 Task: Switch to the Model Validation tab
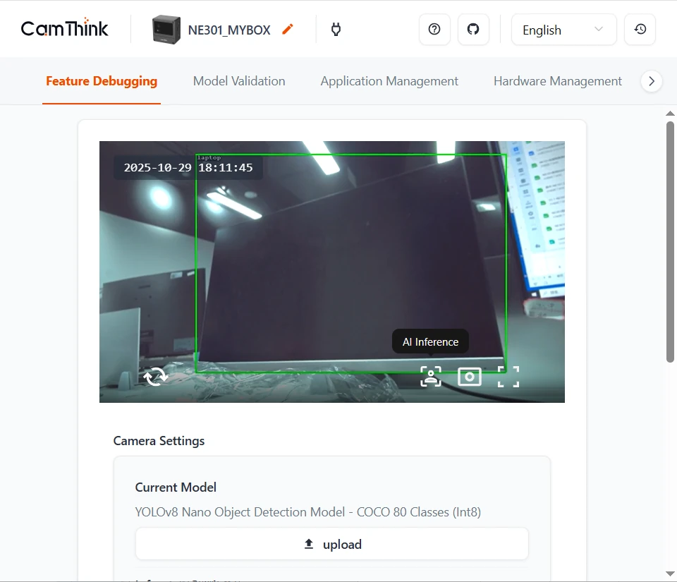coord(239,81)
